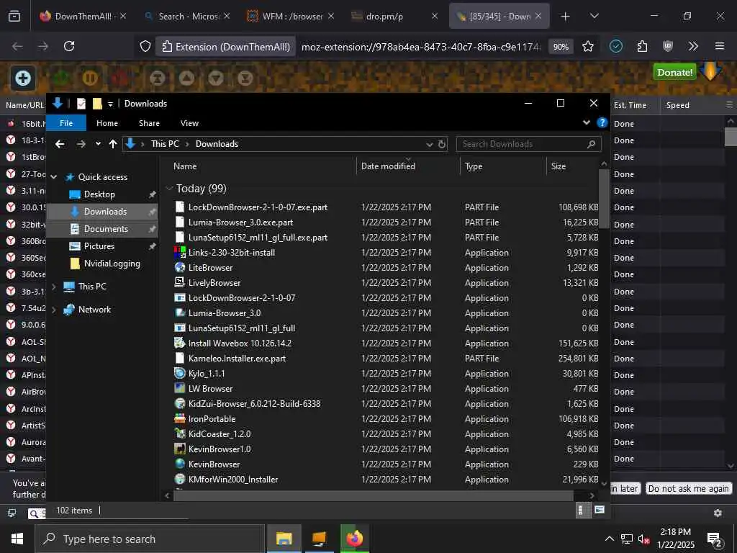This screenshot has height=553, width=737.
Task: Open the Firefox extensions puzzle icon
Action: point(642,46)
